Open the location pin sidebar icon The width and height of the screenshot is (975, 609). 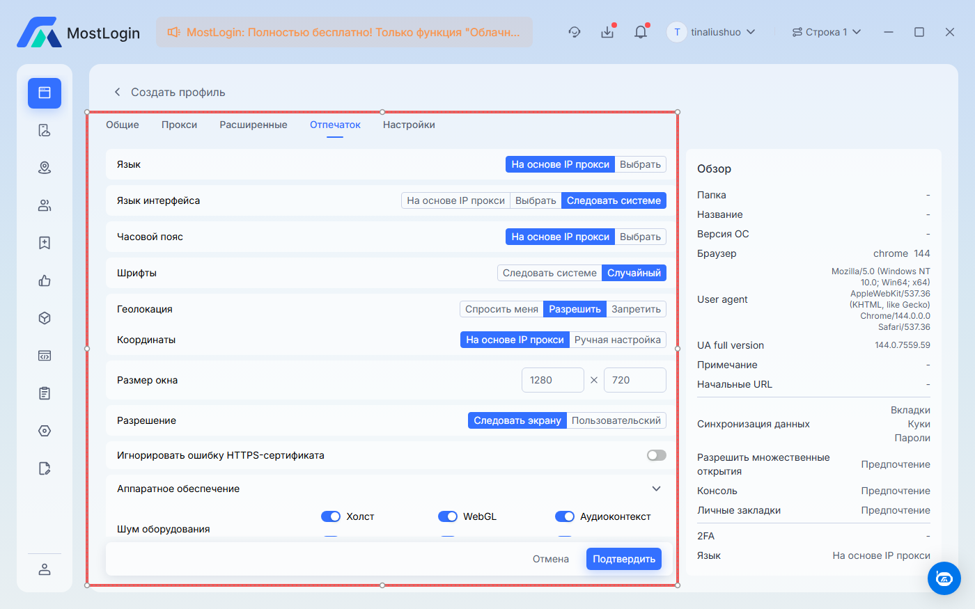pyautogui.click(x=45, y=168)
